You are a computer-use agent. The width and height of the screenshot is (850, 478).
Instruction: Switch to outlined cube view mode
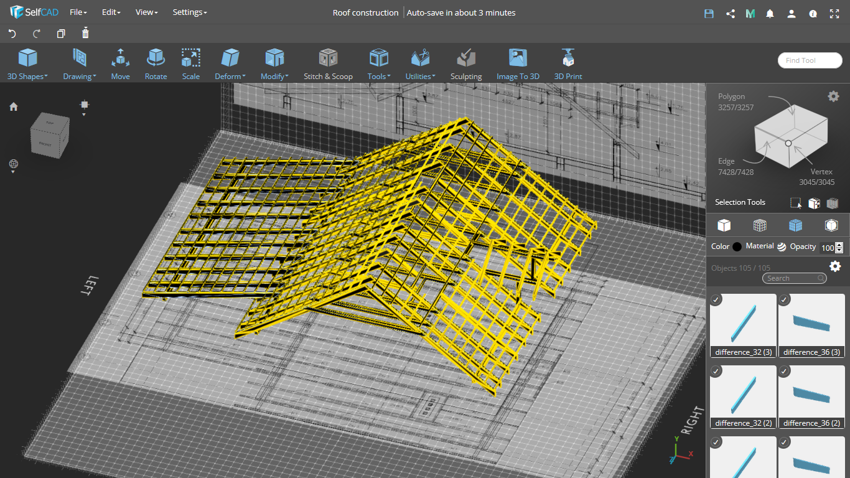tap(831, 225)
